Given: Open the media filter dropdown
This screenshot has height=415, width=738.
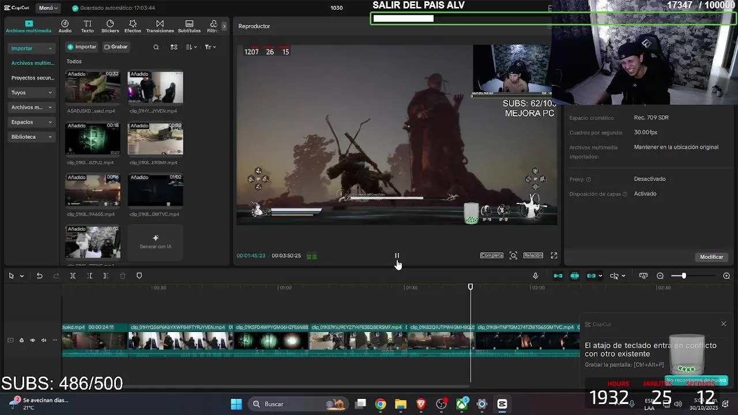Looking at the screenshot, I should [x=210, y=47].
